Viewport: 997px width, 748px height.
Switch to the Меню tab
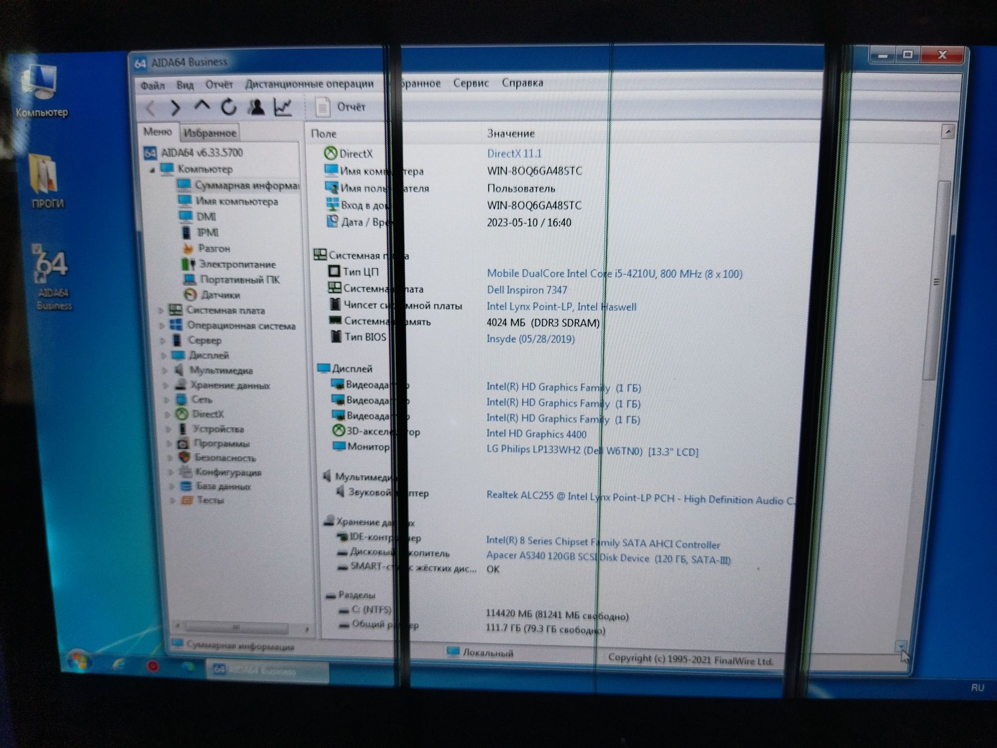[x=158, y=132]
